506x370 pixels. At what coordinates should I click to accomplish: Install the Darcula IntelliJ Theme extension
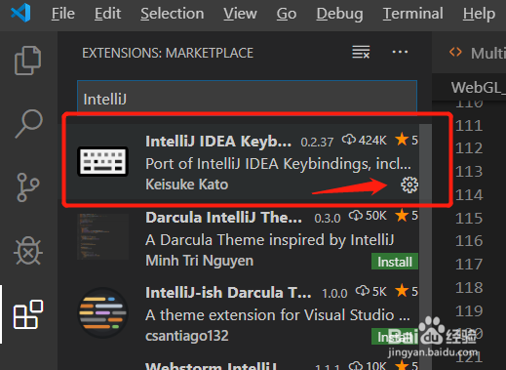coord(395,262)
